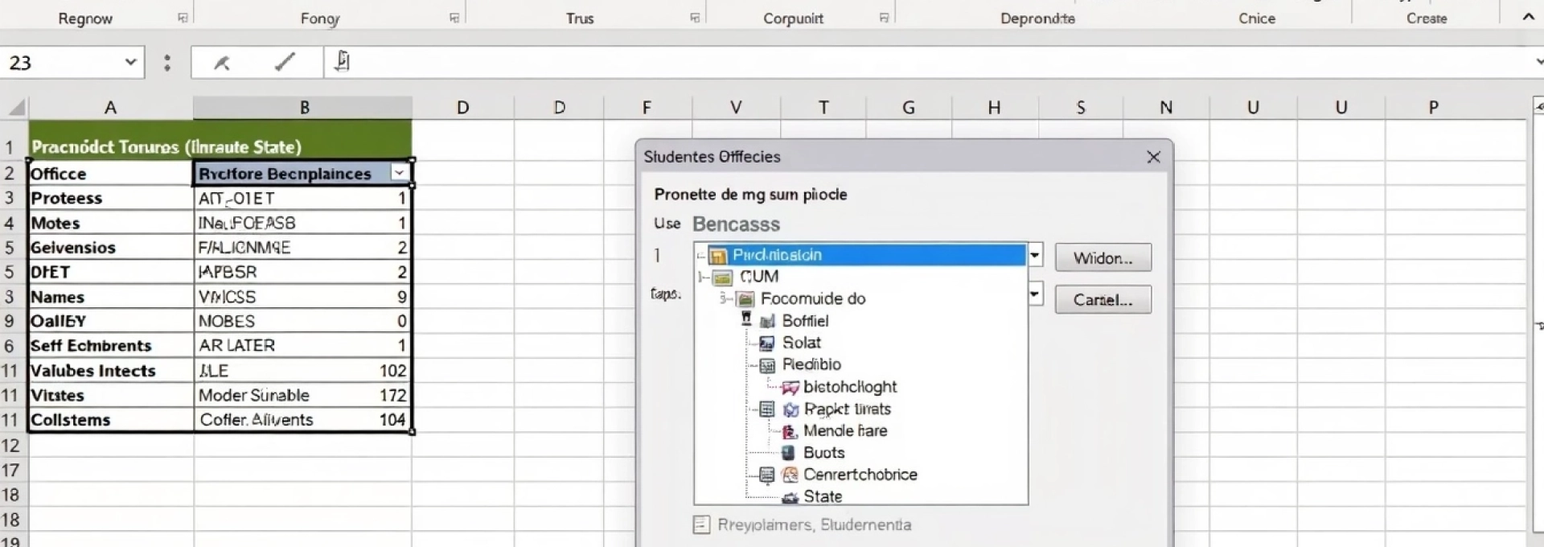1544x547 pixels.
Task: Click the Boffiel item icon
Action: (767, 322)
